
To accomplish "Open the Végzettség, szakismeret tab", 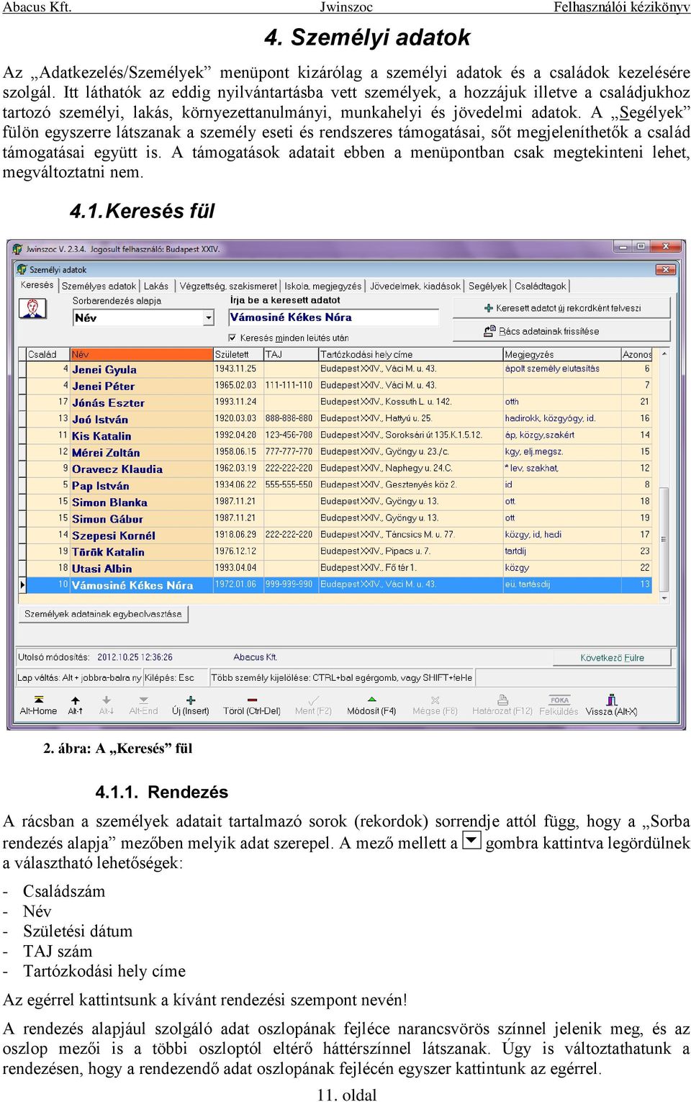I will [x=227, y=286].
